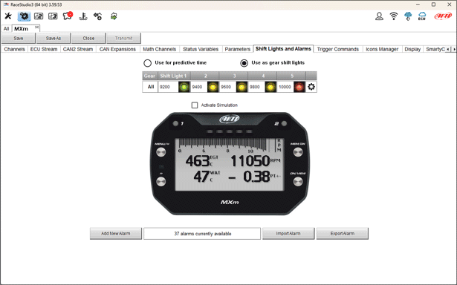Open the AiM logo in top right
Viewport: 457px width, 285px height.
[443, 16]
